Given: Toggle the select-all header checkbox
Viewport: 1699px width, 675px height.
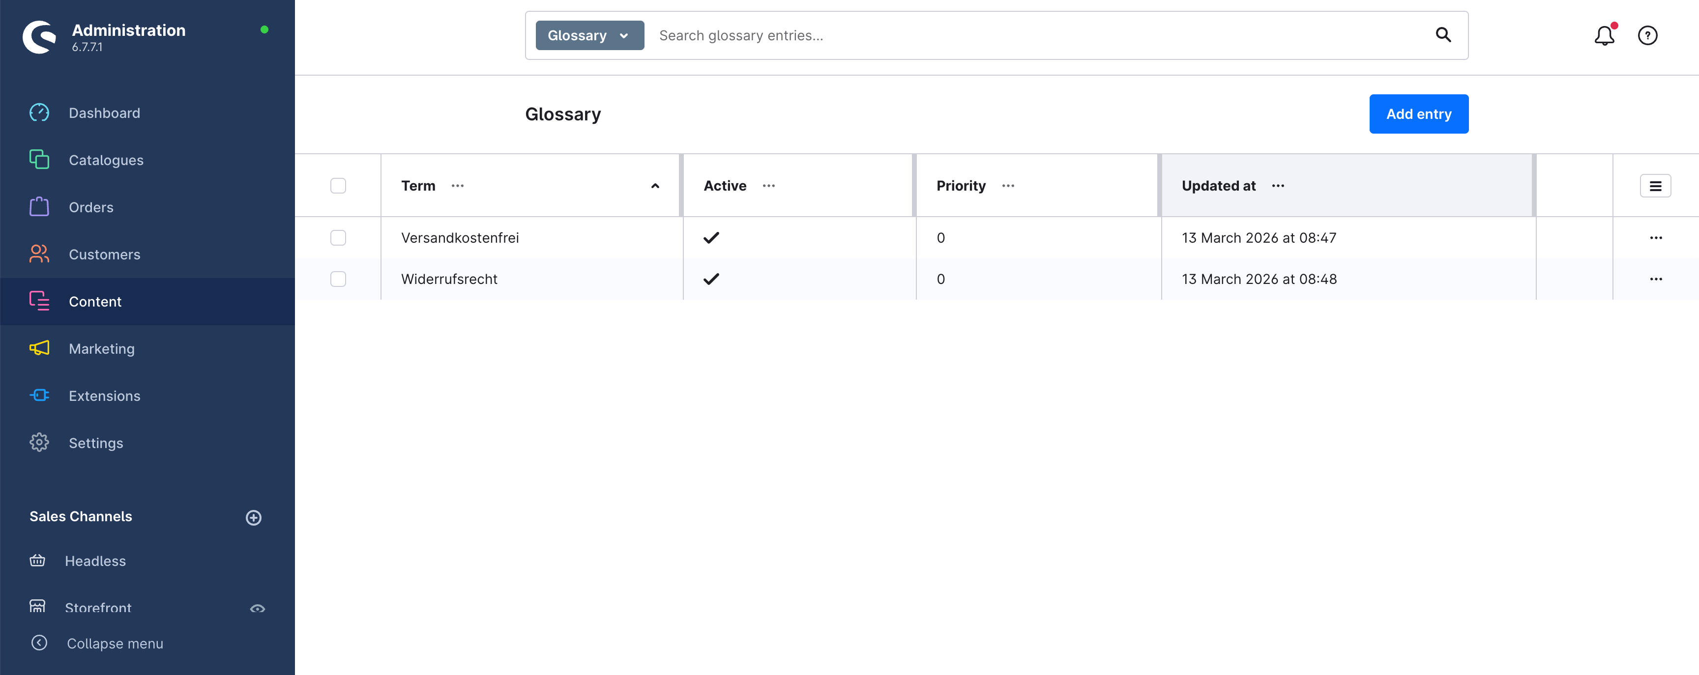Looking at the screenshot, I should pyautogui.click(x=338, y=186).
